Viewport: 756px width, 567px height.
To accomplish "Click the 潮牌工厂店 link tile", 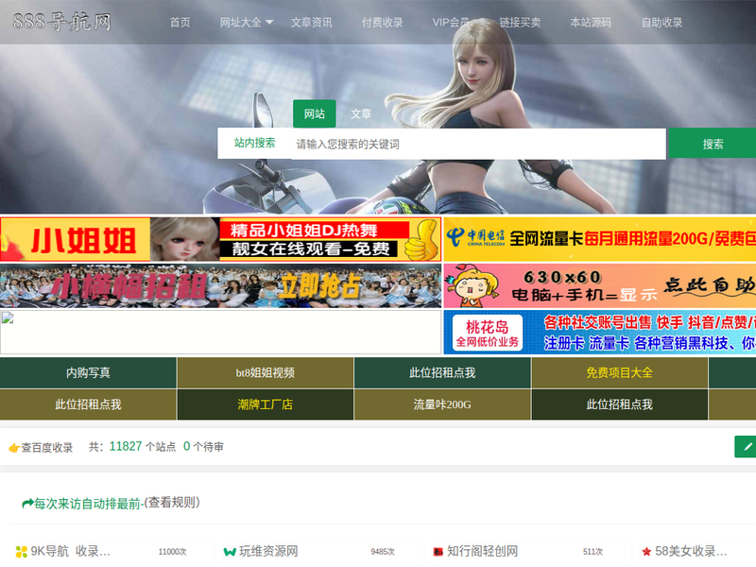I will pos(266,404).
